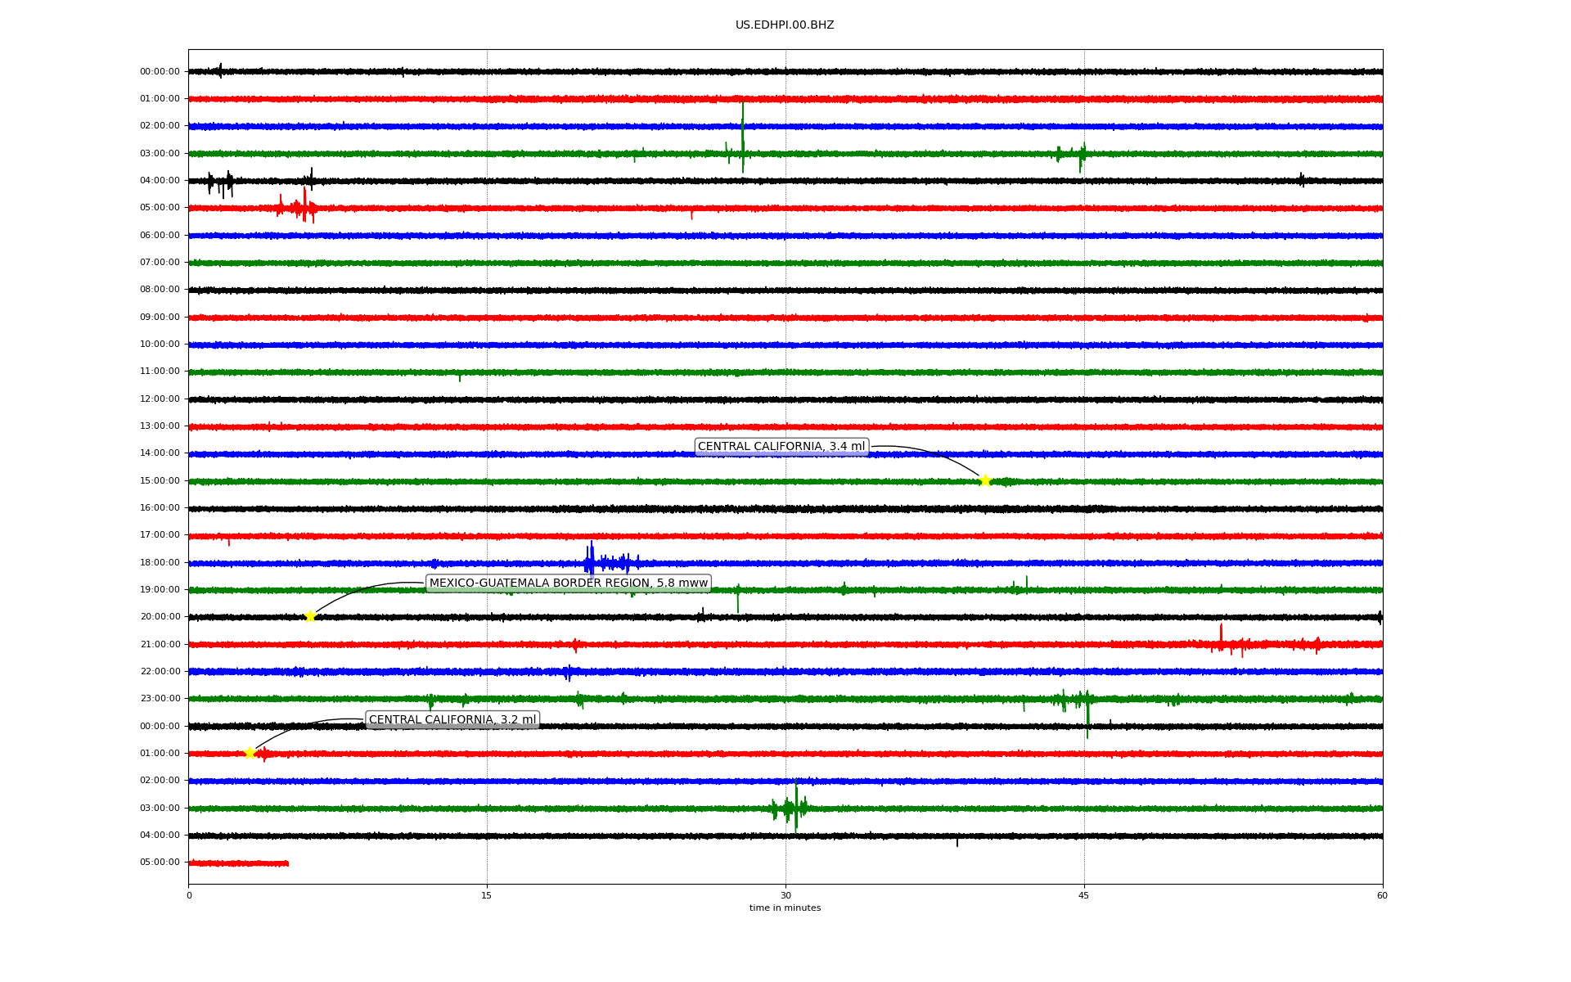Click the 12:00:00 row label on the y-axis
The image size is (1571, 982).
(x=160, y=399)
